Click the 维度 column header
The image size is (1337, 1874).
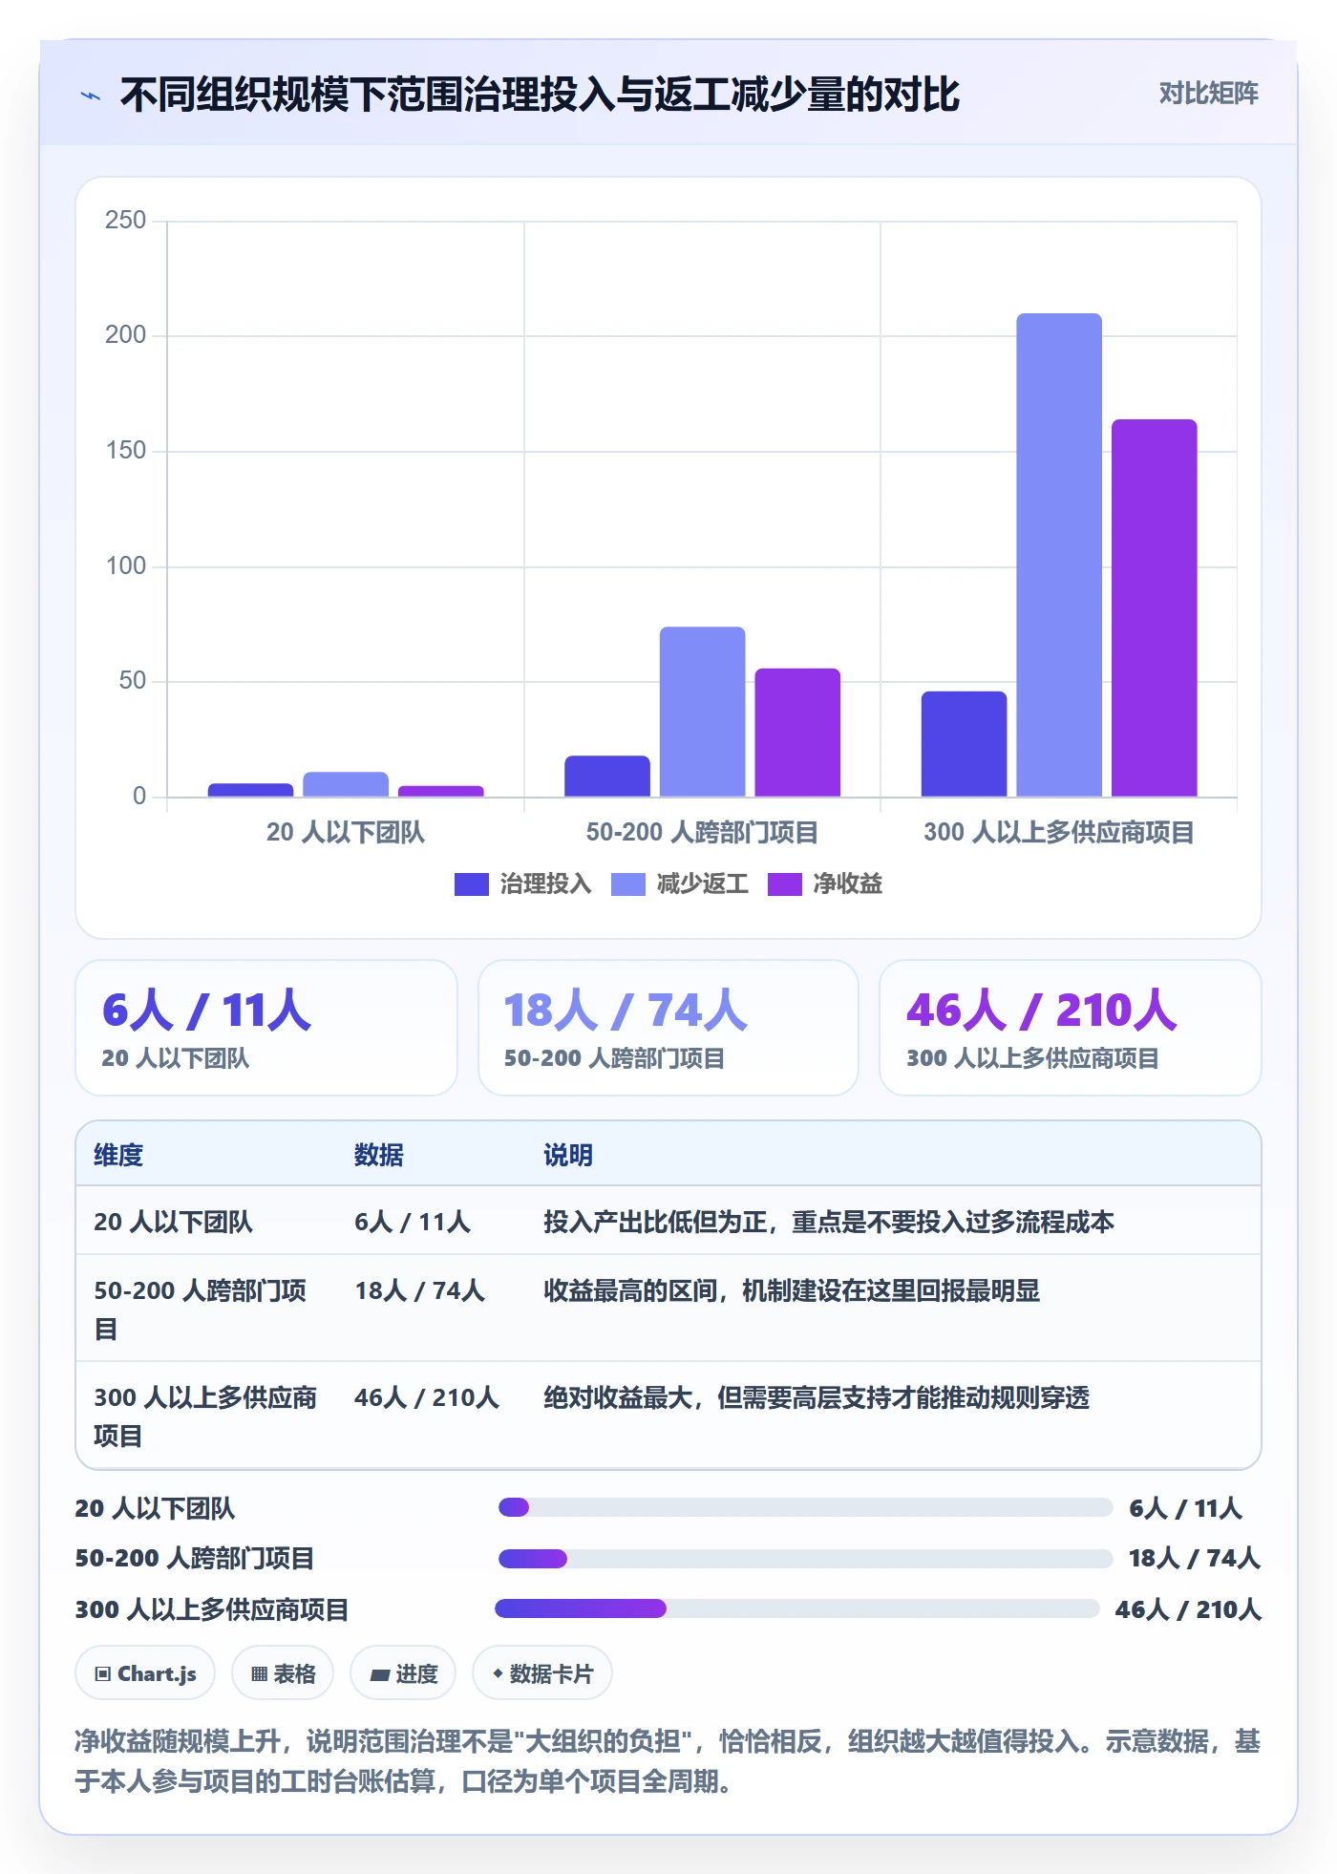coord(118,1155)
